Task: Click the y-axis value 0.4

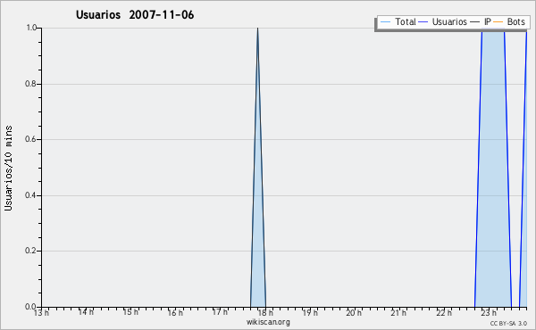Action: click(x=30, y=195)
